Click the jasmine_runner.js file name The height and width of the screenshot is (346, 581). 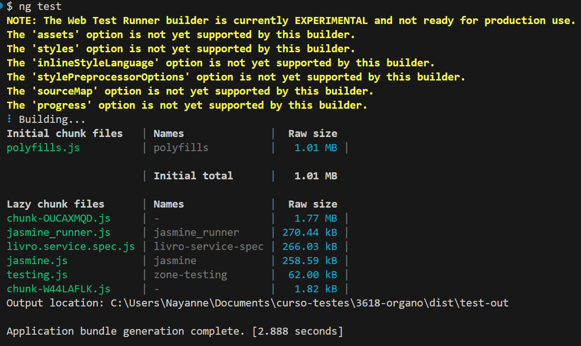(58, 233)
